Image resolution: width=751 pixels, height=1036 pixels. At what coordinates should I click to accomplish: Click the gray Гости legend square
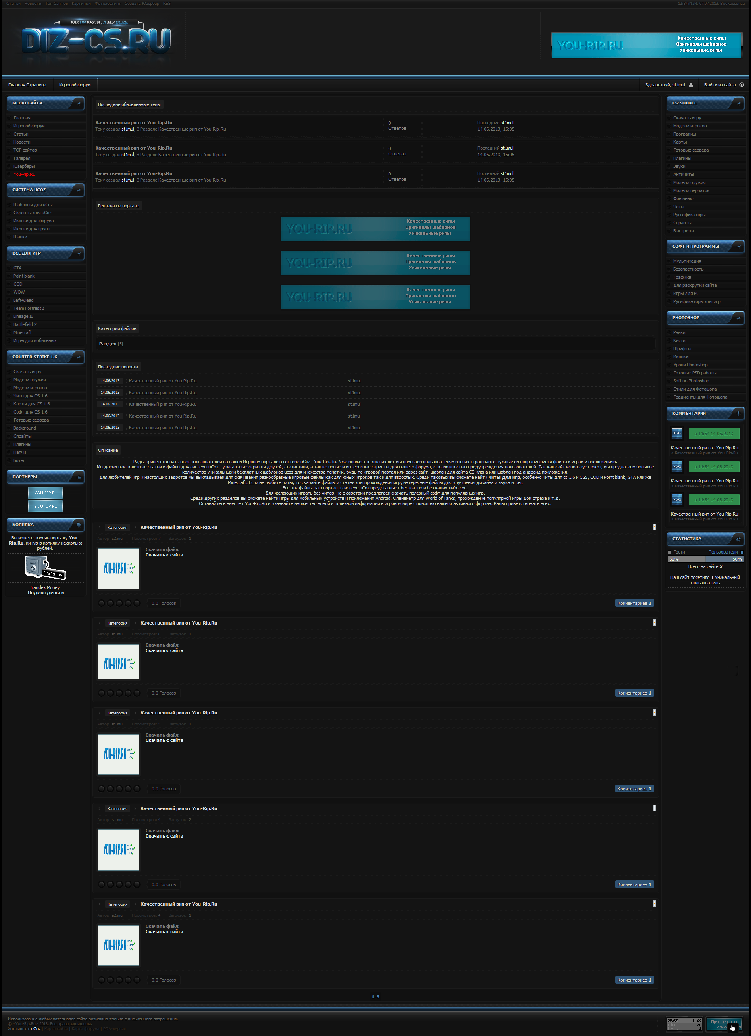[669, 552]
